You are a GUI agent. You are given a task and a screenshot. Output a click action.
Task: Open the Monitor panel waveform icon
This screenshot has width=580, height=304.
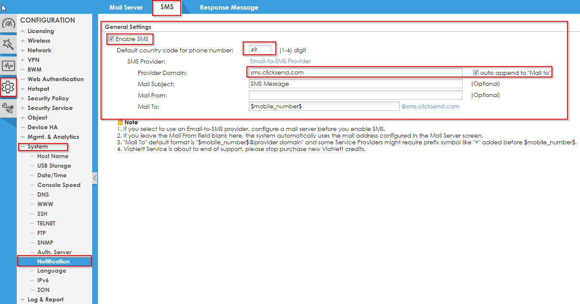coord(8,65)
